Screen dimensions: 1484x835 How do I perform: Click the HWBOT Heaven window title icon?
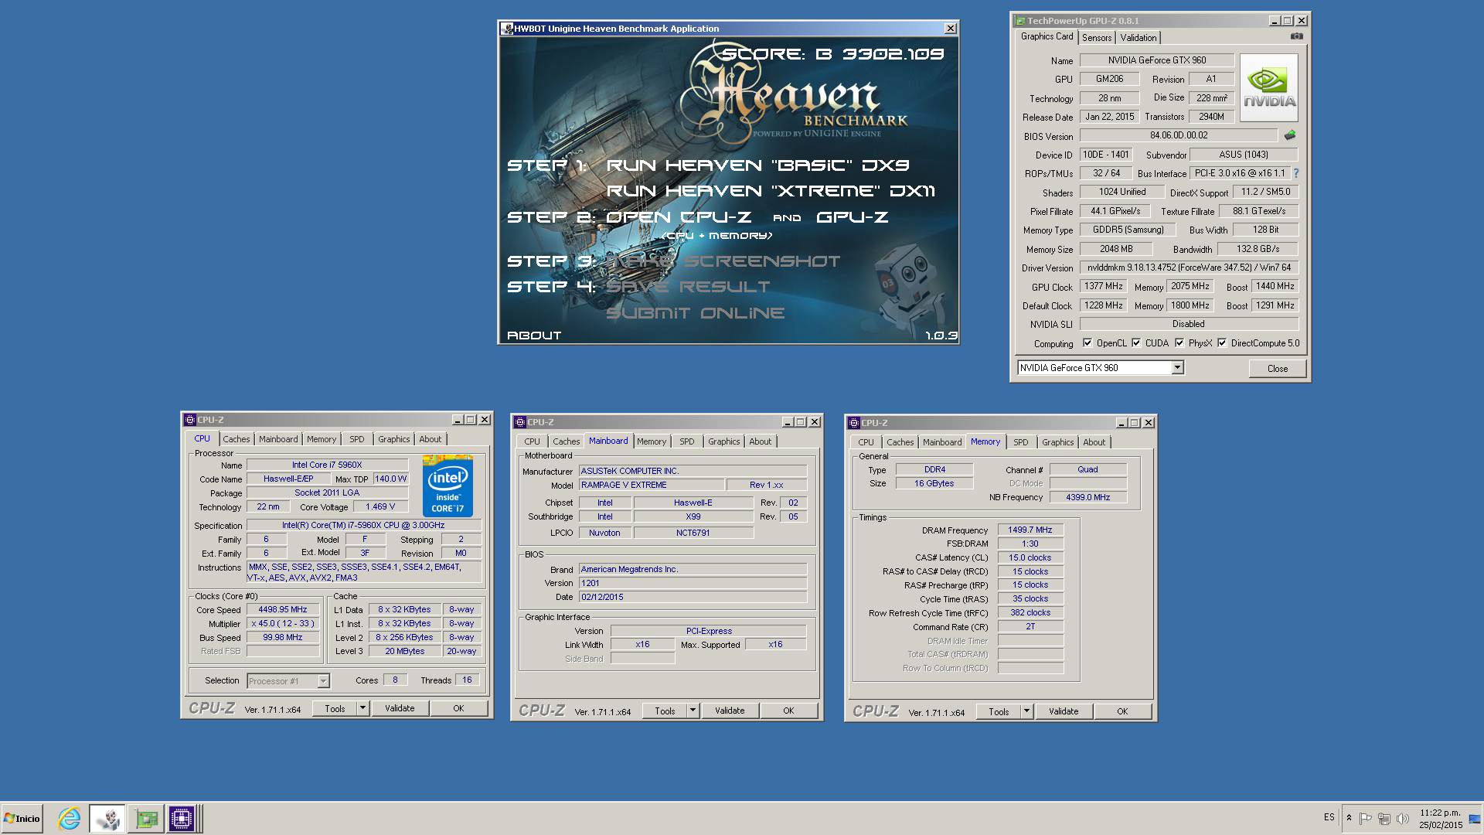coord(507,29)
